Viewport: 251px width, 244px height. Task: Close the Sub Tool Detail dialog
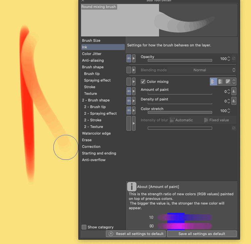click(83, 1)
